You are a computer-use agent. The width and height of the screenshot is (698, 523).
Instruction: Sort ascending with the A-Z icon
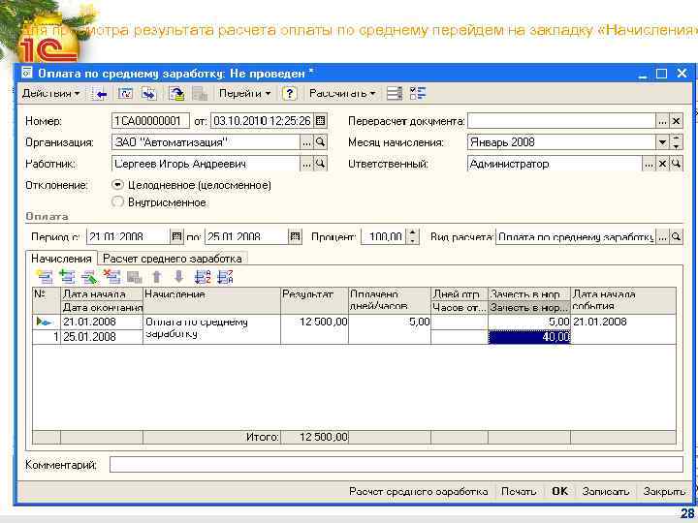pyautogui.click(x=203, y=277)
